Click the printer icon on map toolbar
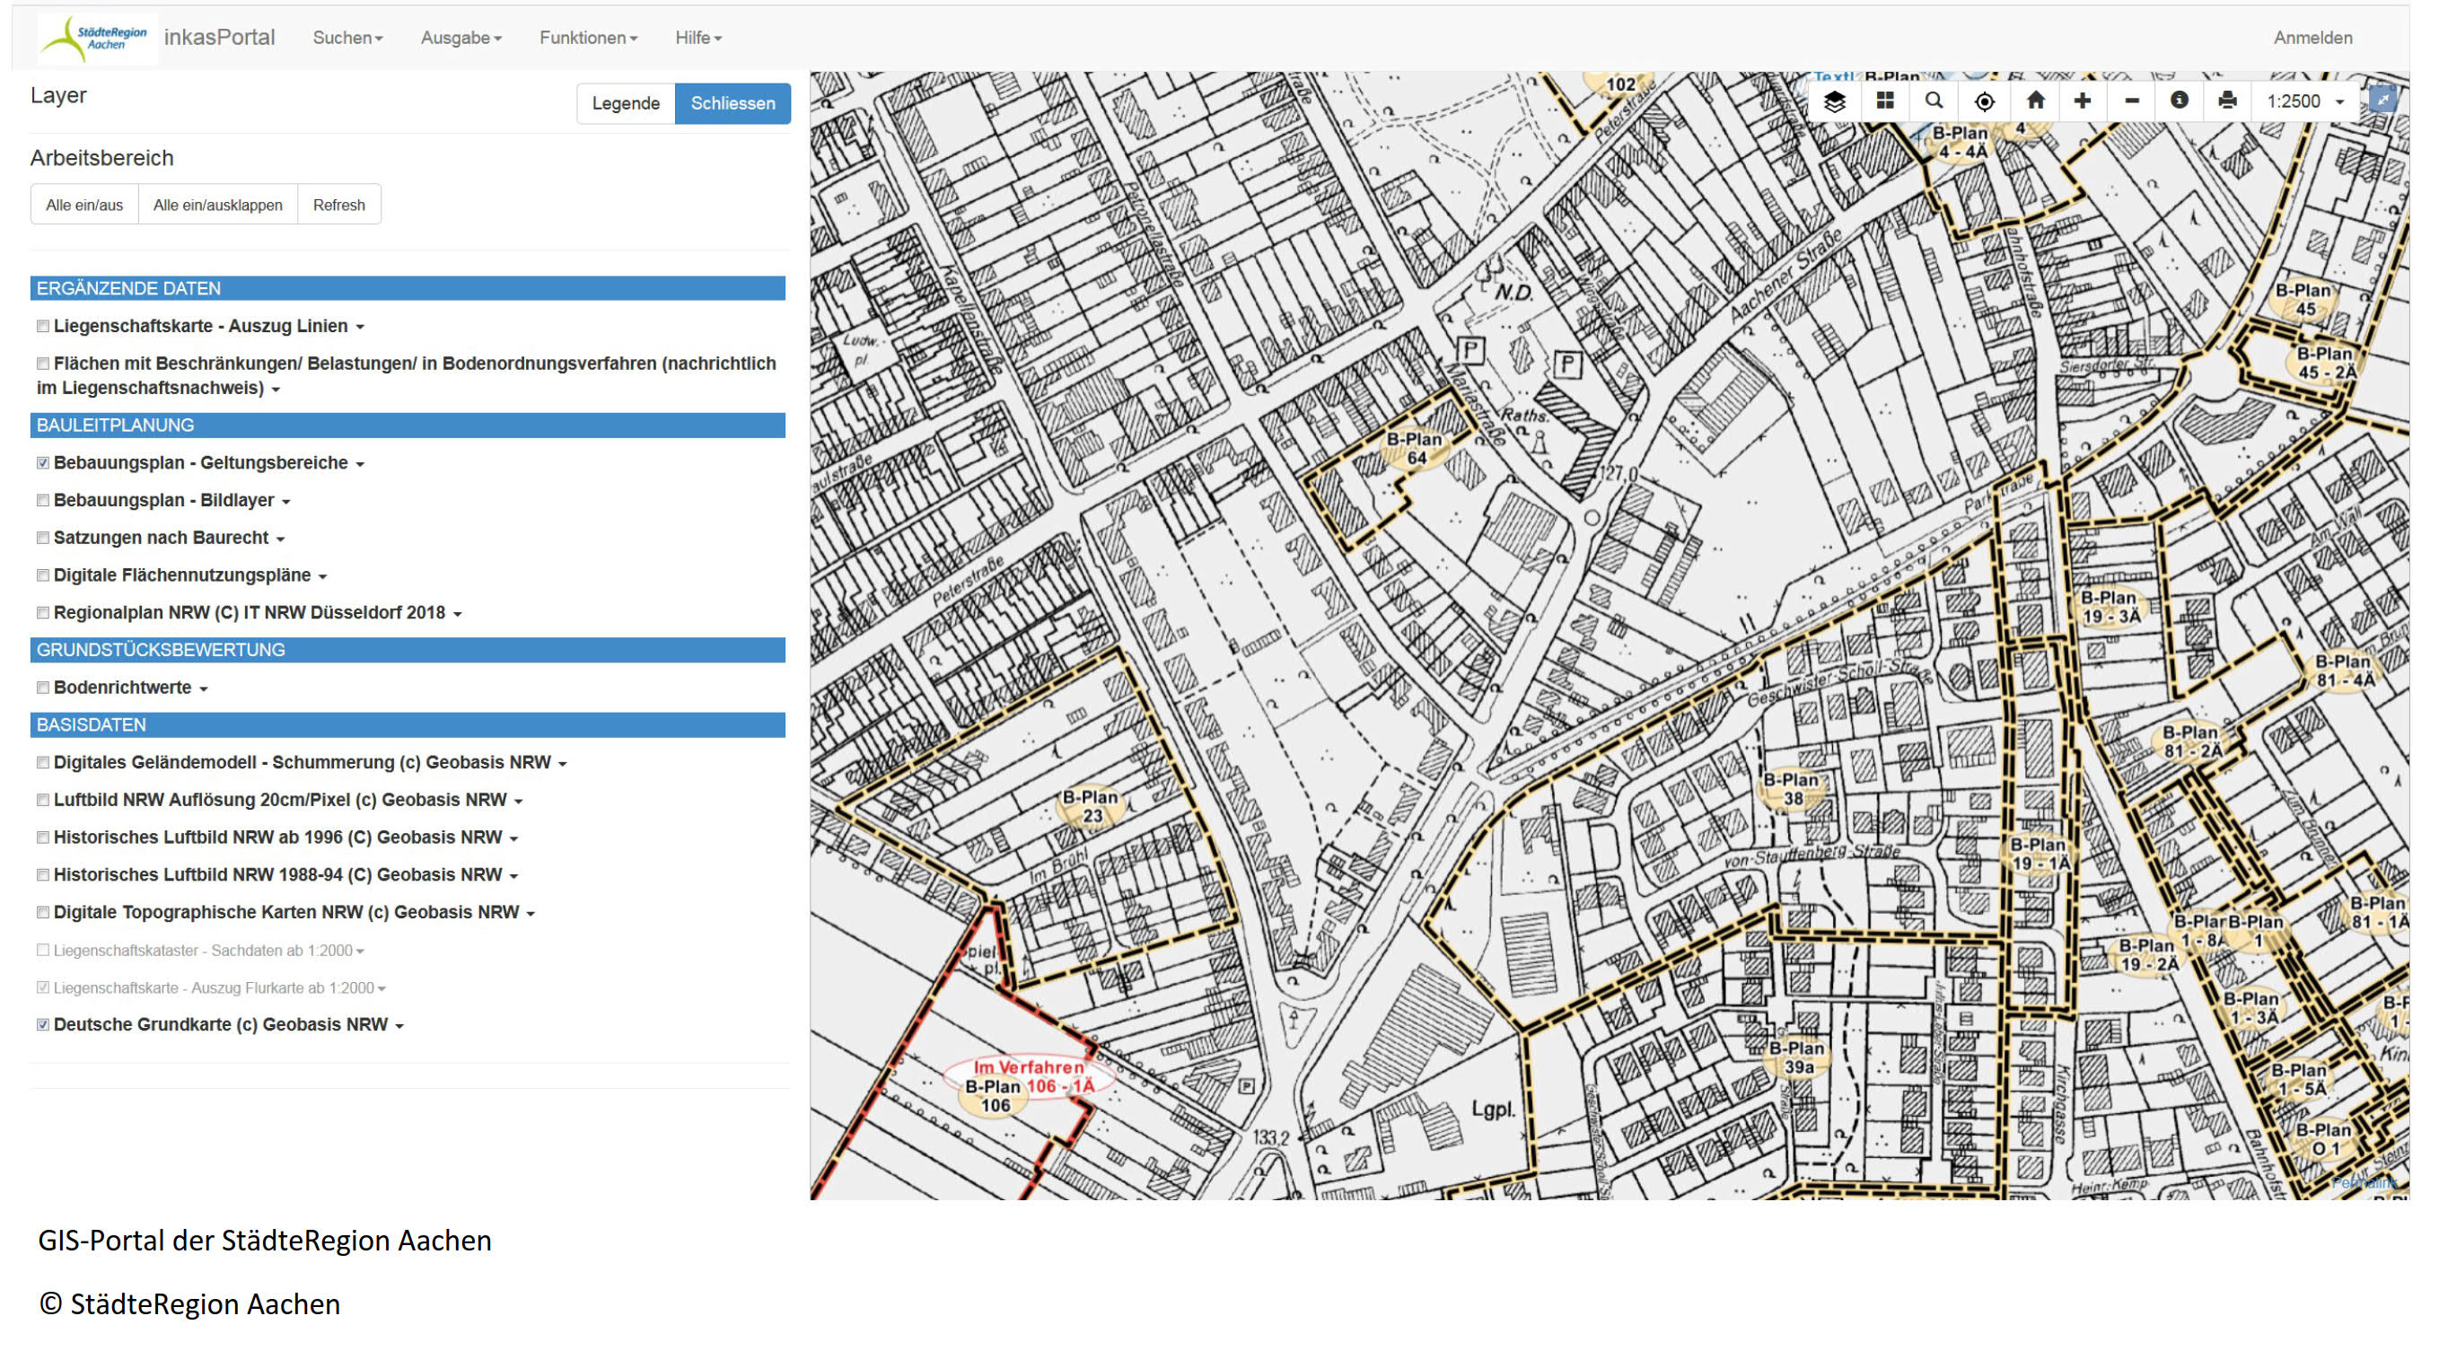 2227,101
